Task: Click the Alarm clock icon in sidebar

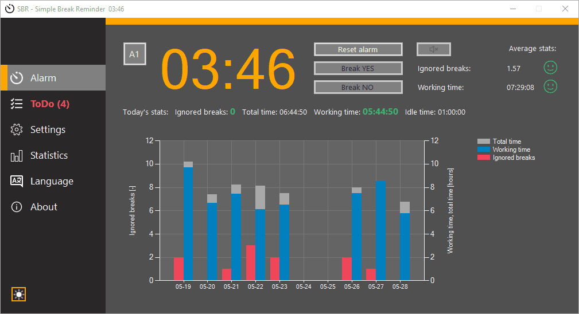Action: coord(17,78)
